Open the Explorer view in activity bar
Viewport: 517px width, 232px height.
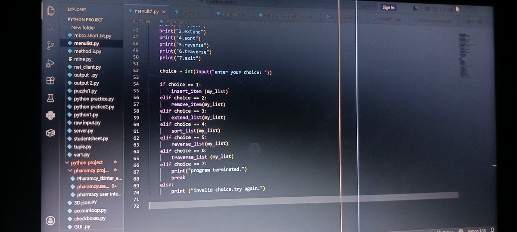(51, 11)
